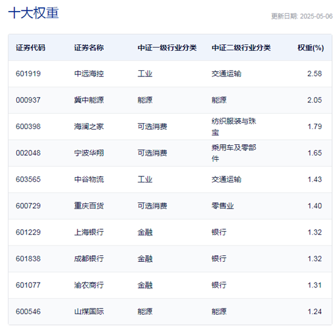Click the 权重(%) column header
Screen dimensions: 335x331
(311, 47)
